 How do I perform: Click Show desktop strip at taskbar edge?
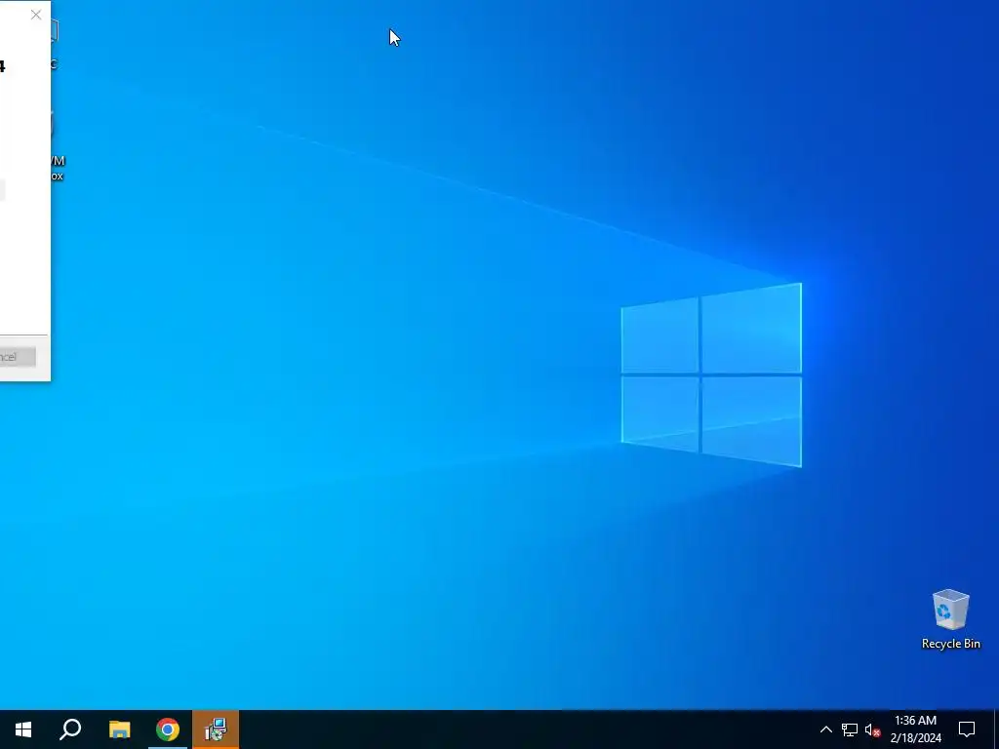[996, 729]
